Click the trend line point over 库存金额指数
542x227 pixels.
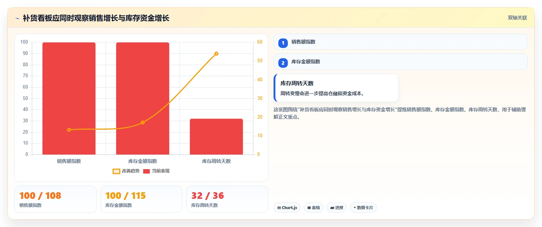click(143, 122)
